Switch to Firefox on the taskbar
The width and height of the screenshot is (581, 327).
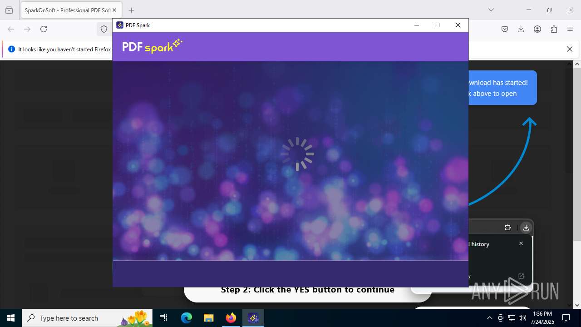pyautogui.click(x=231, y=318)
